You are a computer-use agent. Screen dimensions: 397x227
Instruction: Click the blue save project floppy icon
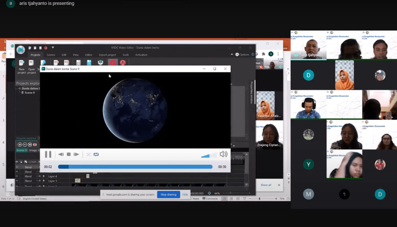click(89, 63)
